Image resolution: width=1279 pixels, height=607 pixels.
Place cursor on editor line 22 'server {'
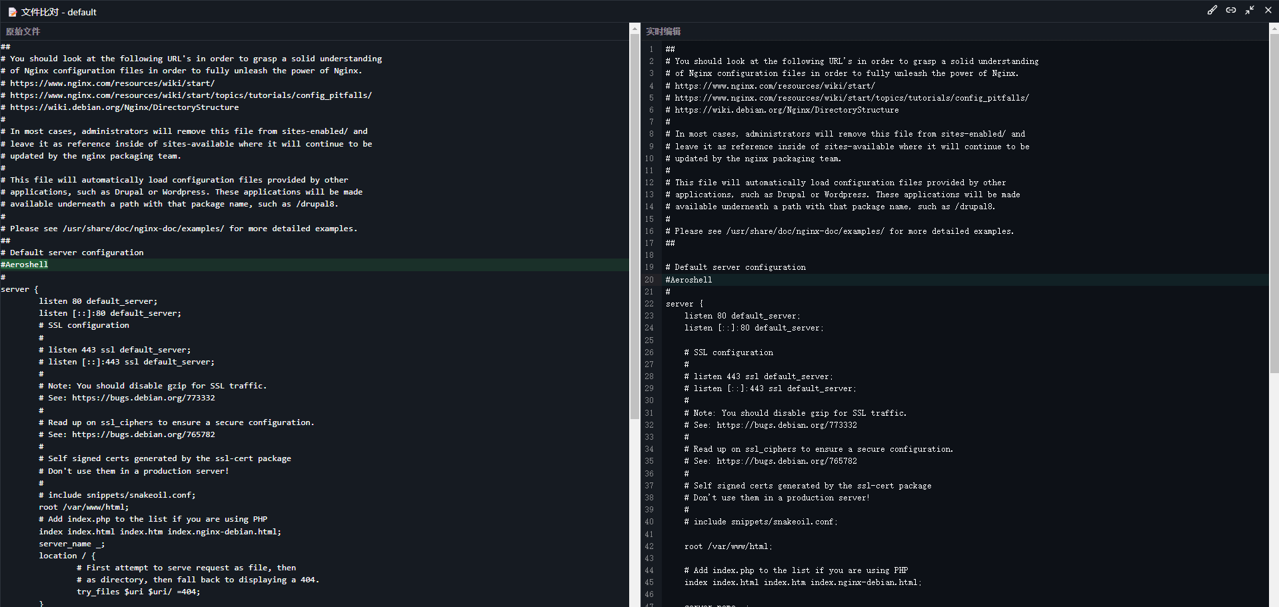pyautogui.click(x=684, y=304)
